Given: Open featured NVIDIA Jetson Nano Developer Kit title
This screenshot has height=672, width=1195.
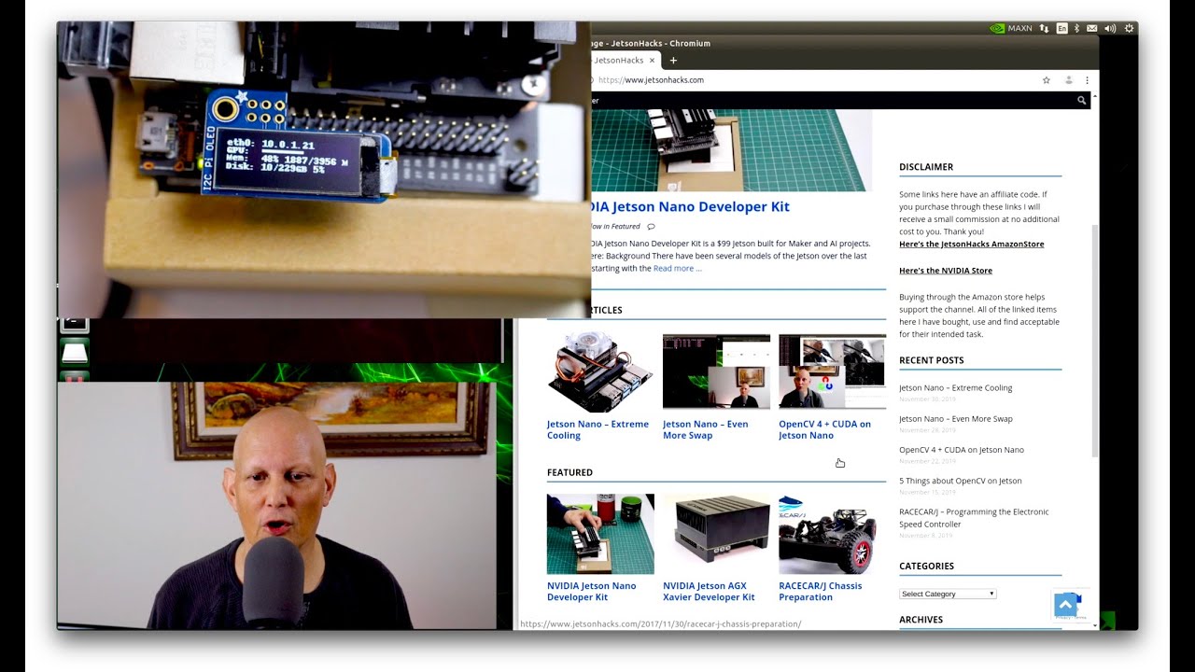Looking at the screenshot, I should (x=591, y=592).
